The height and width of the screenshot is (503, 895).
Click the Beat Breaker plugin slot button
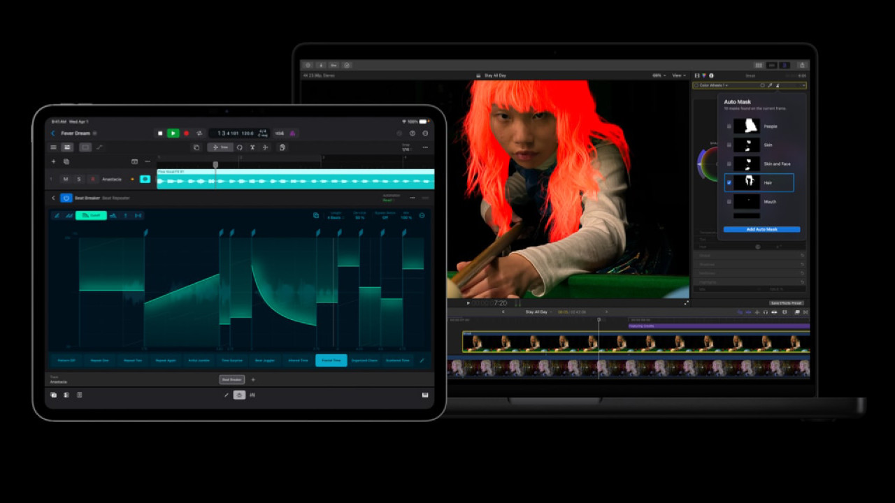pyautogui.click(x=231, y=380)
